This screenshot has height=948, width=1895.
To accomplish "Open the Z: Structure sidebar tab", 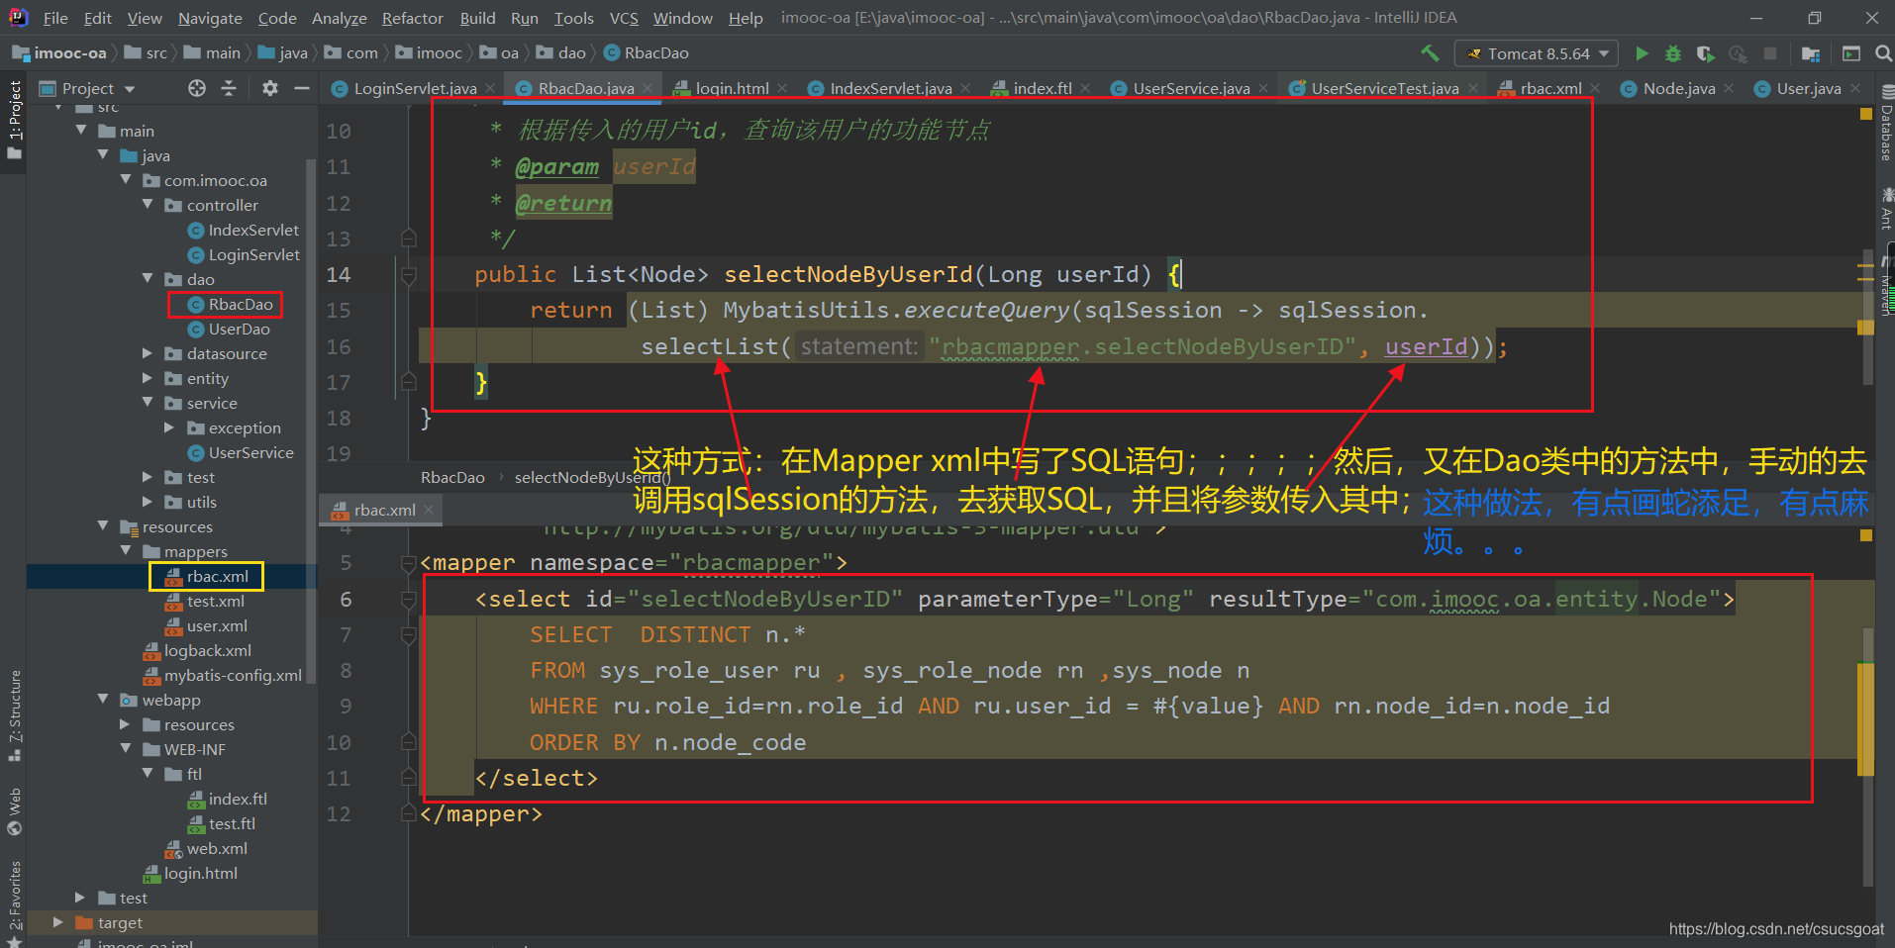I will (x=14, y=715).
